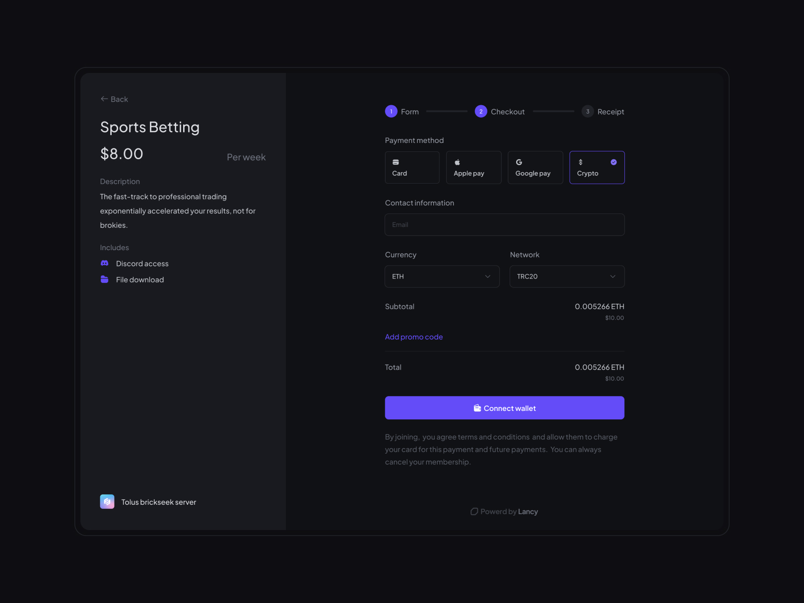Click the Connect wallet button
This screenshot has height=603, width=804.
click(x=505, y=408)
